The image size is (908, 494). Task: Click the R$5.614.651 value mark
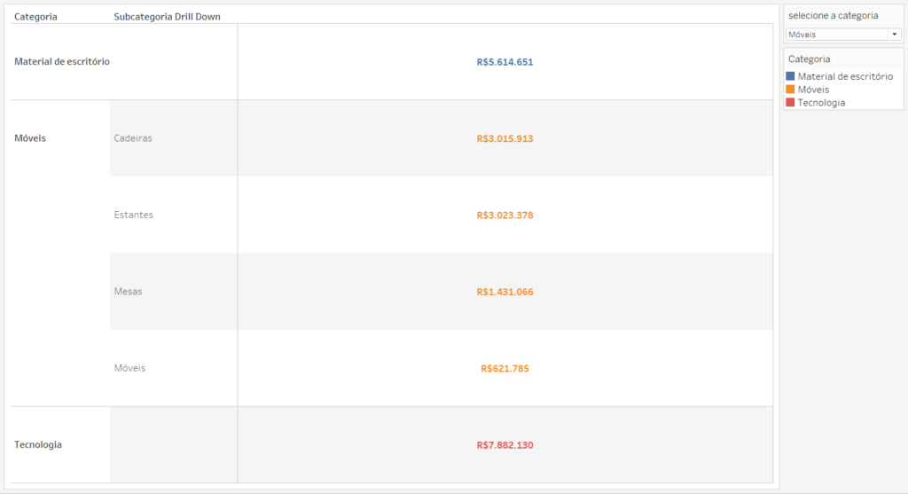pos(505,62)
